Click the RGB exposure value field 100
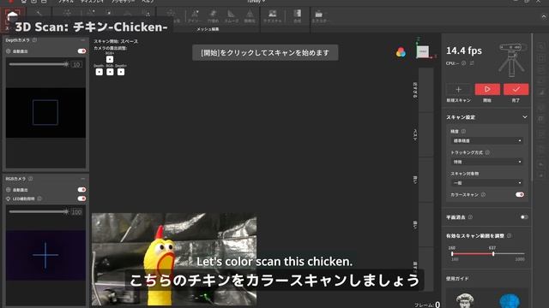This screenshot has height=308, width=549. (x=76, y=212)
